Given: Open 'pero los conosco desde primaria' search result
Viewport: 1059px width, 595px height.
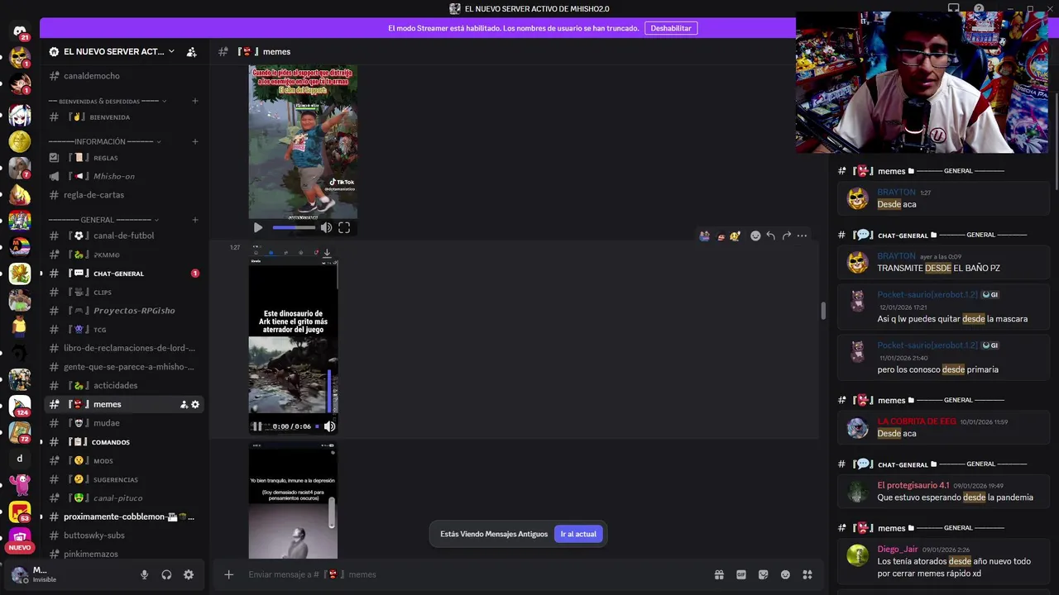Looking at the screenshot, I should tap(944, 357).
